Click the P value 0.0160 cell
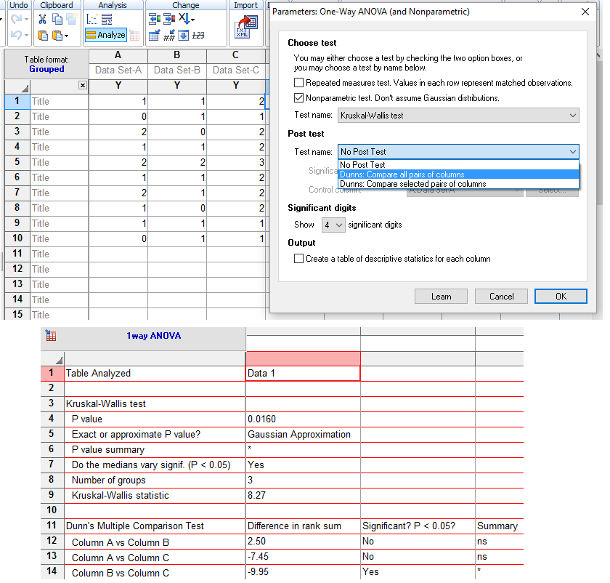 click(303, 419)
